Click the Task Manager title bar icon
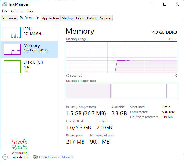184x164 pixels. pyautogui.click(x=5, y=4)
